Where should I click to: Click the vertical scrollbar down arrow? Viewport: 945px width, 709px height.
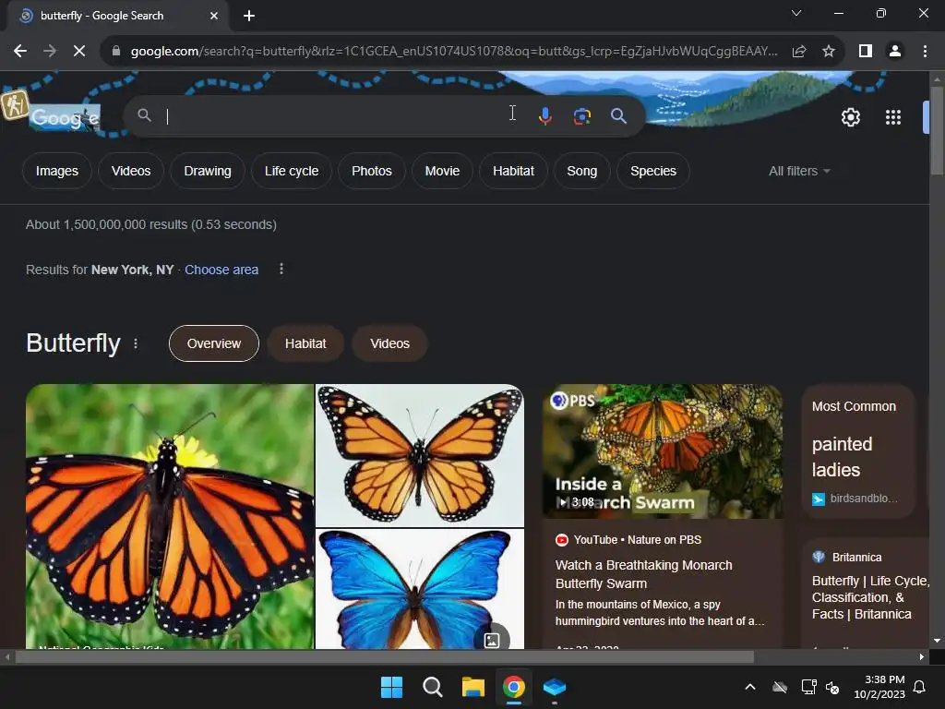tap(937, 641)
